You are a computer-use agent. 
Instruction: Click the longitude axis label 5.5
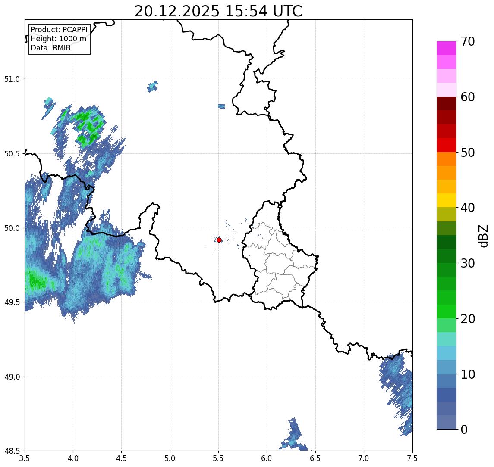219,458
